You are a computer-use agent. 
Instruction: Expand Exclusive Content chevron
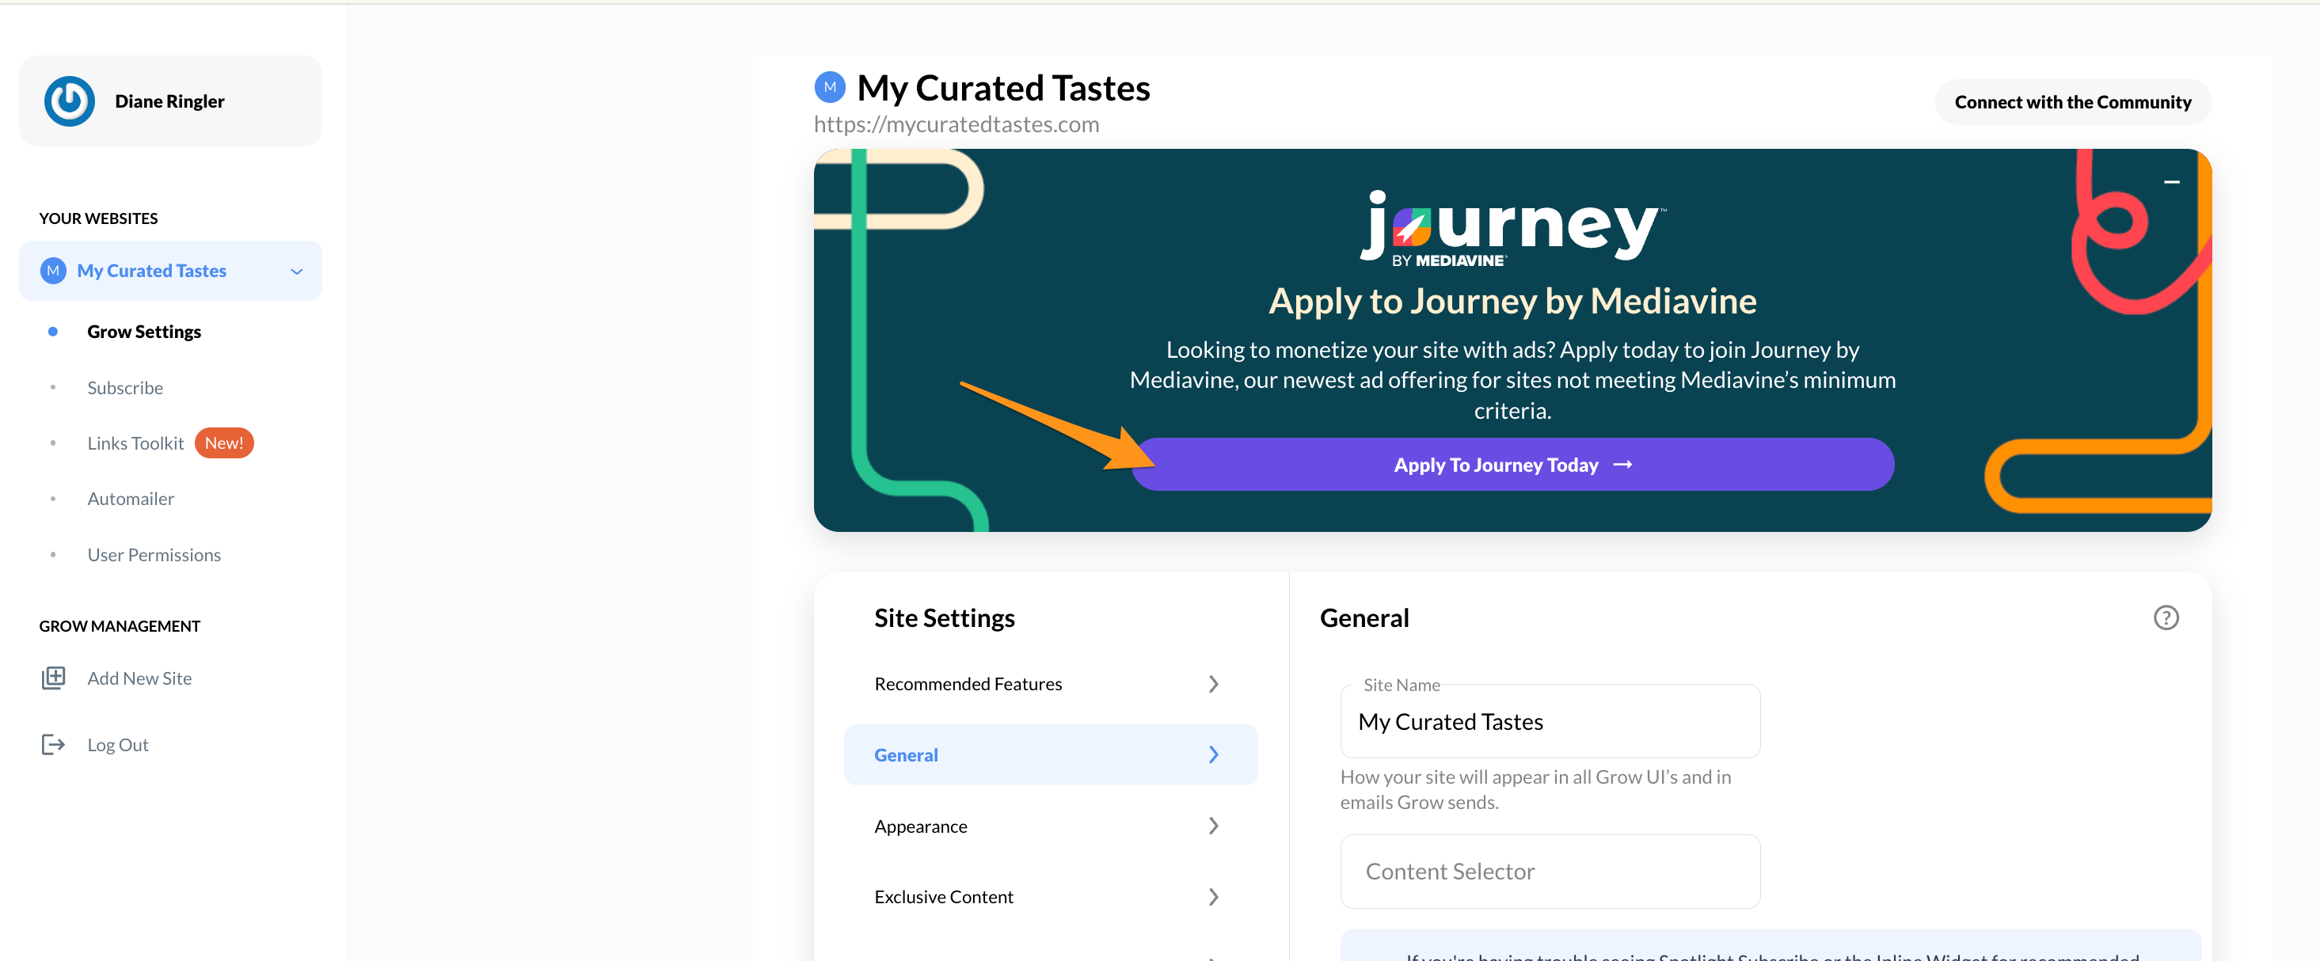click(x=1213, y=896)
